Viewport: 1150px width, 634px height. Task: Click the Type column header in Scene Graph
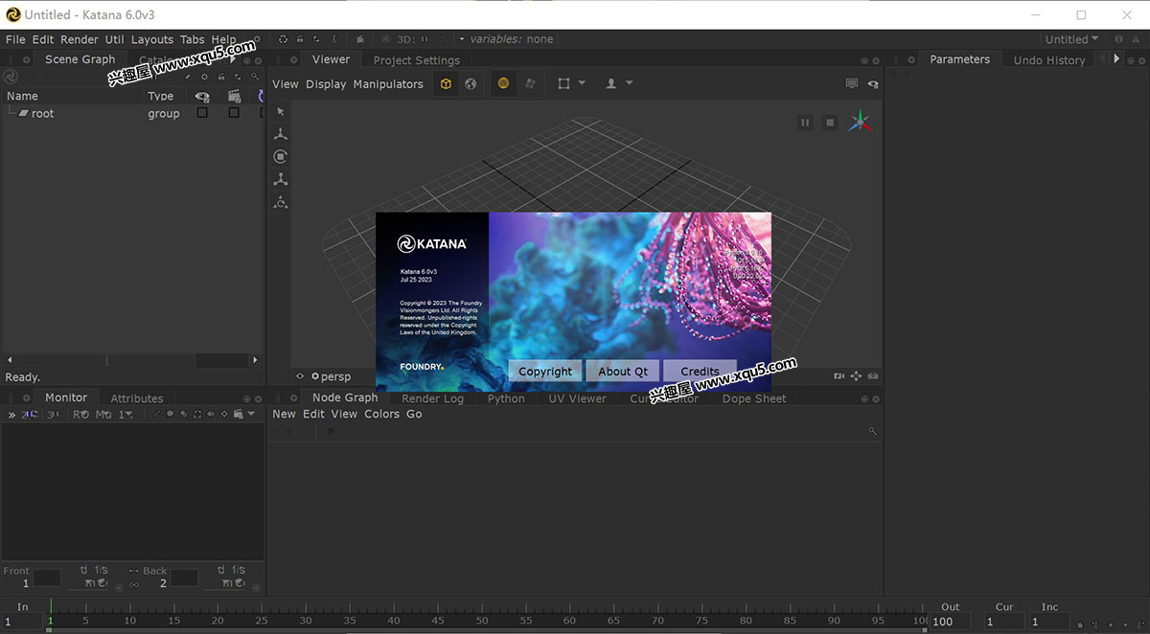click(161, 96)
